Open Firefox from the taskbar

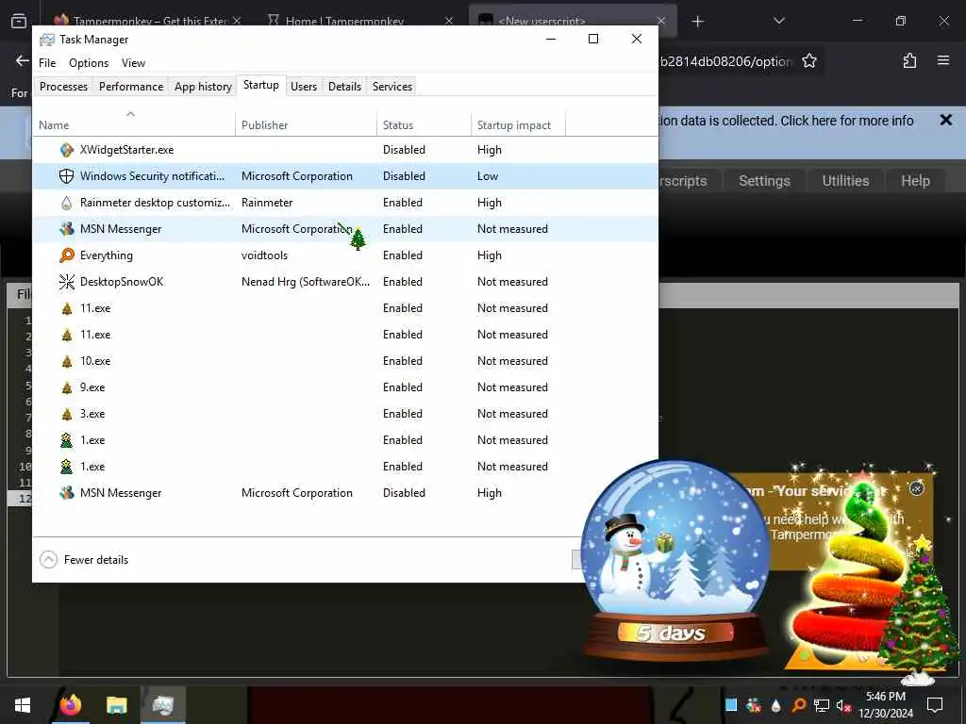click(x=70, y=705)
